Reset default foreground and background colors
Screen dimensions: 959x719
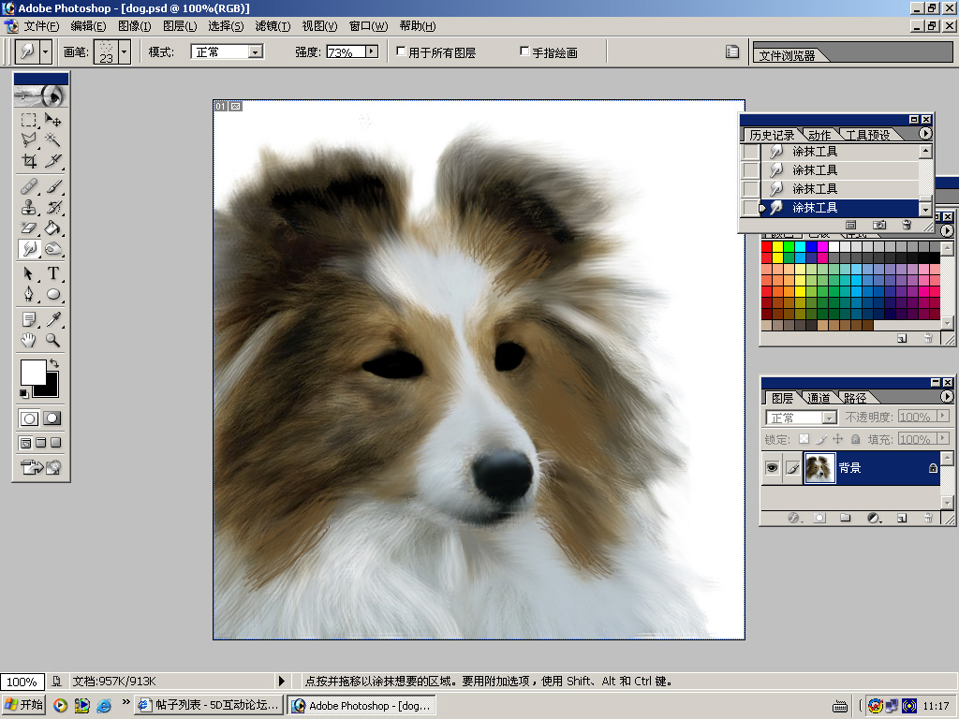point(23,393)
